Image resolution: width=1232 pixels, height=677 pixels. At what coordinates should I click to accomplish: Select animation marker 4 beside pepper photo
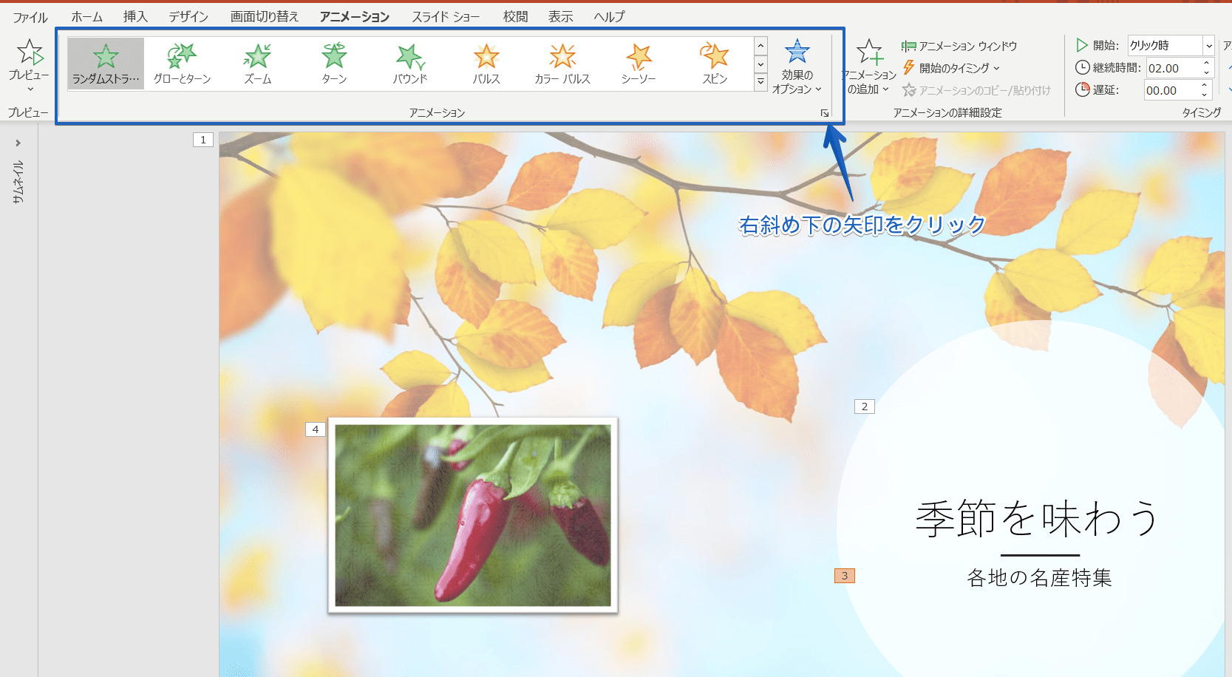tap(316, 429)
